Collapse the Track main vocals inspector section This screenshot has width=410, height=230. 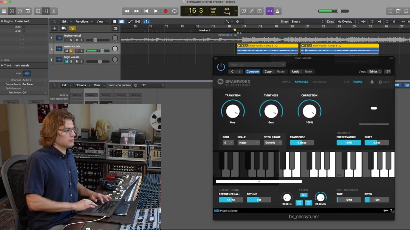point(2,65)
